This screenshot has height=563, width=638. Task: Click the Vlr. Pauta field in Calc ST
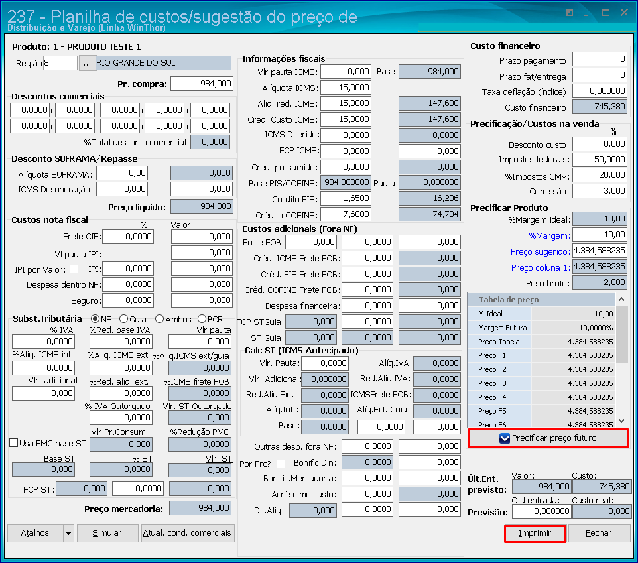click(x=325, y=363)
